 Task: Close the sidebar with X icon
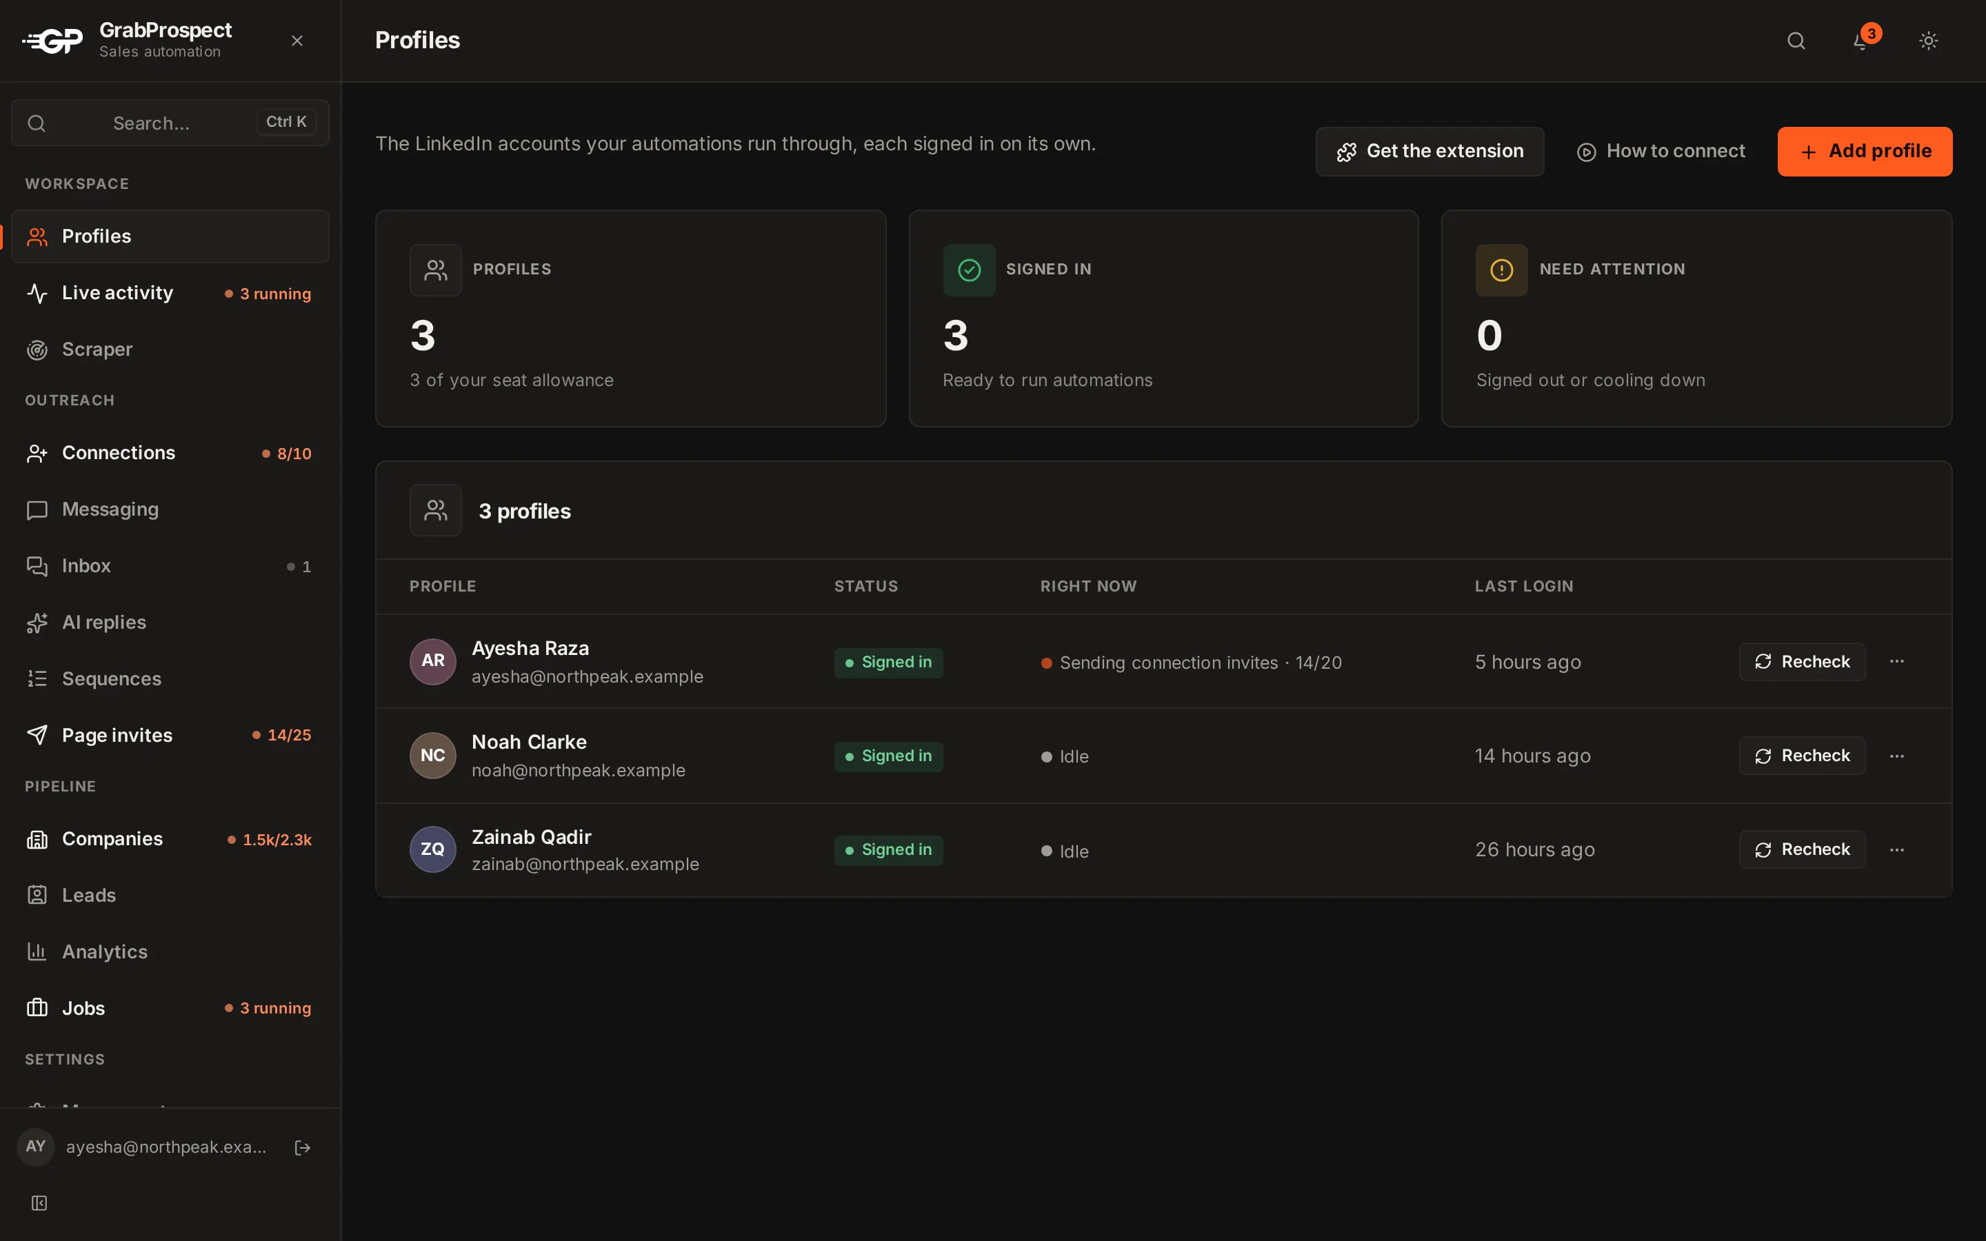click(297, 40)
